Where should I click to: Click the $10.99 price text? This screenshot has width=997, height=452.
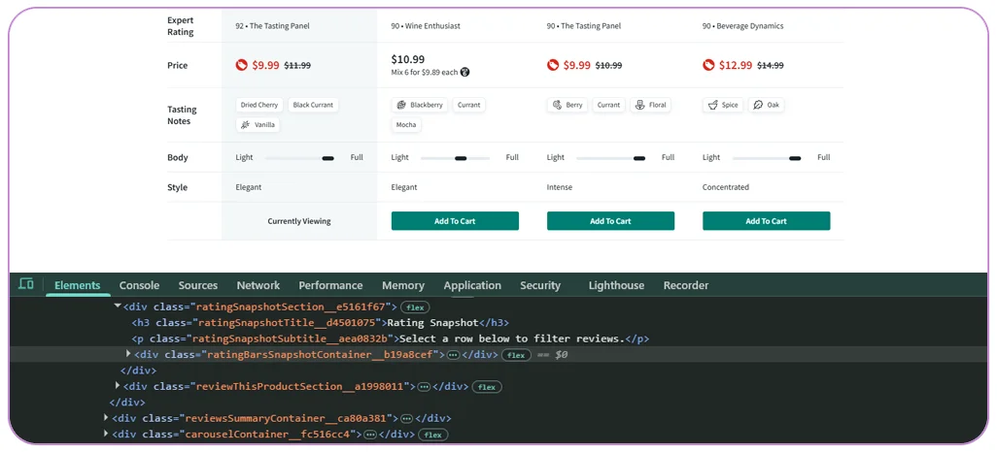coord(407,60)
